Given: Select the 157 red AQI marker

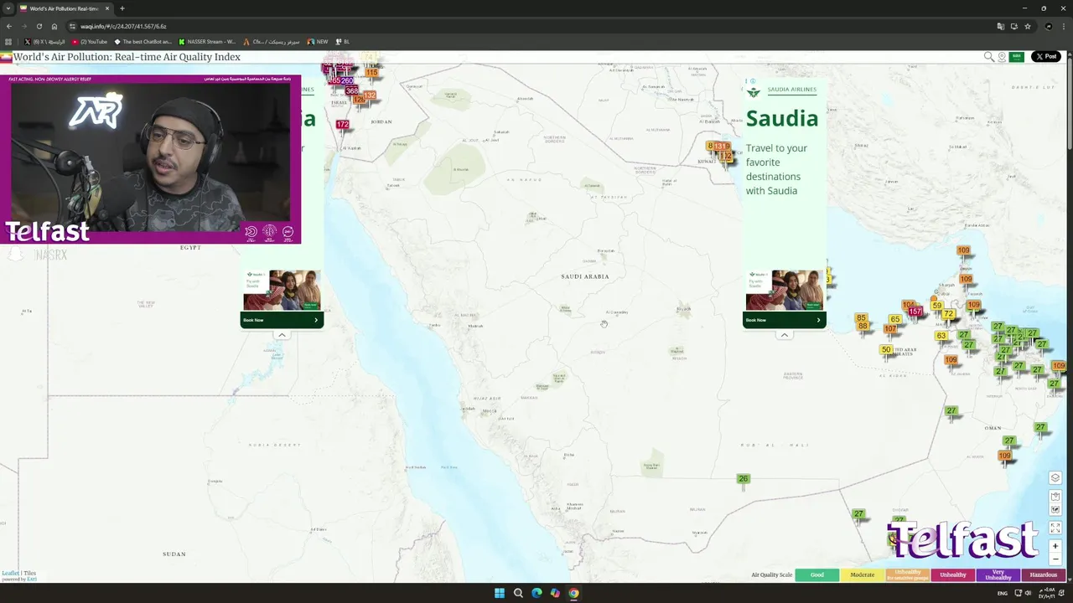Looking at the screenshot, I should point(915,312).
